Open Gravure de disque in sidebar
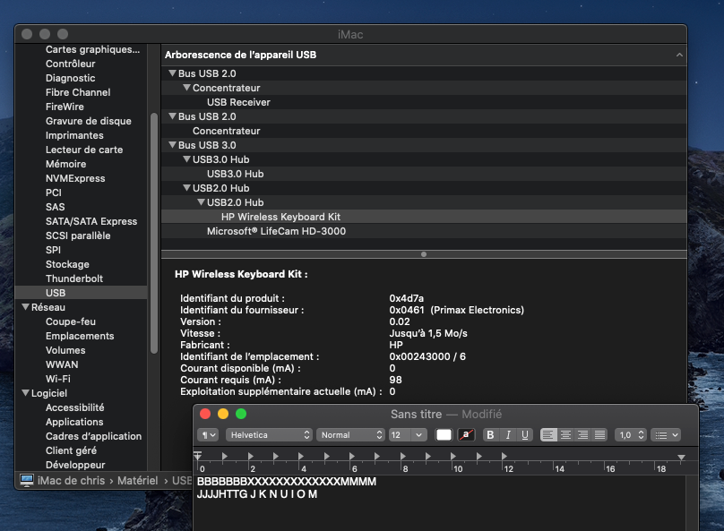The image size is (724, 531). [x=88, y=121]
